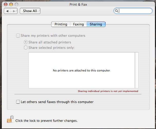Click the Show All button
The width and height of the screenshot is (156, 129).
30,11
